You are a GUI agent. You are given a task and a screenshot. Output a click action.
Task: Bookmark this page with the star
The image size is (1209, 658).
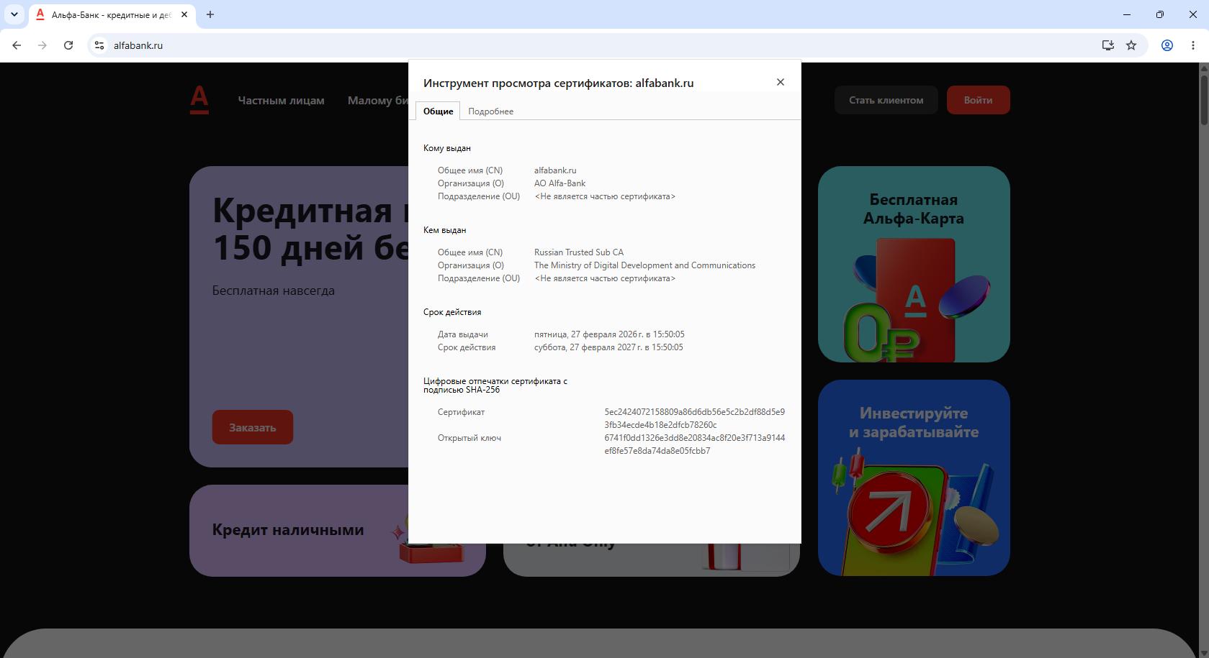click(x=1131, y=45)
